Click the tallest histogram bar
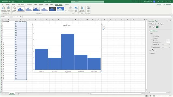173x97 pixels. coord(68,52)
